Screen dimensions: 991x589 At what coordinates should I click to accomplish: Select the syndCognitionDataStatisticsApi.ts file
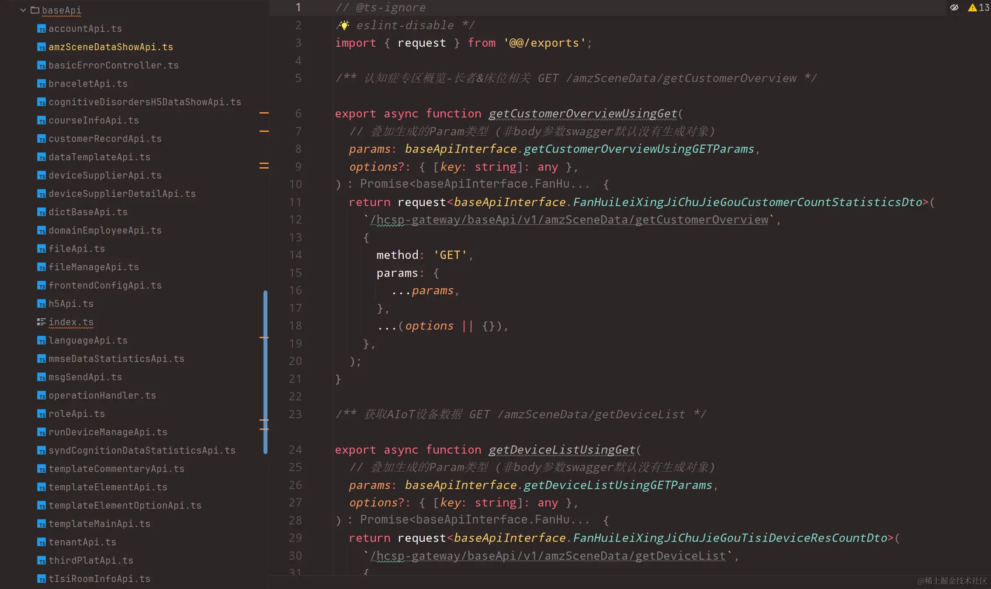click(x=142, y=450)
